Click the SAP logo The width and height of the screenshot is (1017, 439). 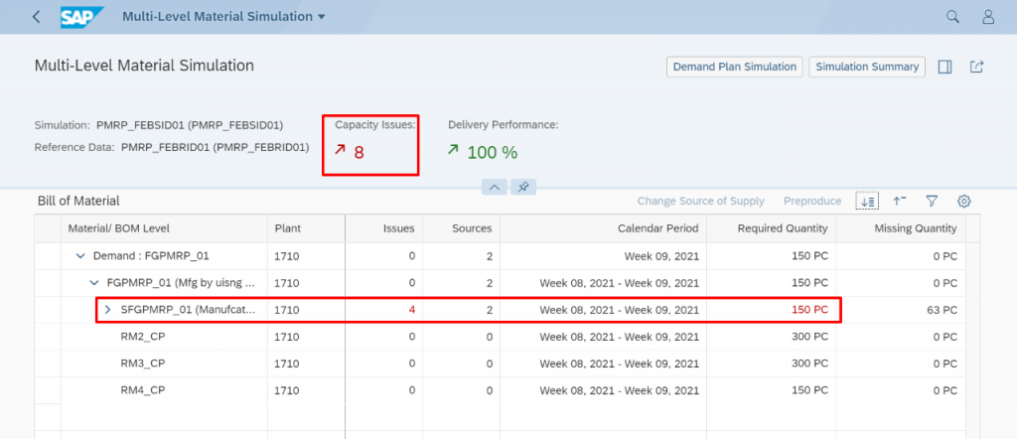click(x=82, y=17)
